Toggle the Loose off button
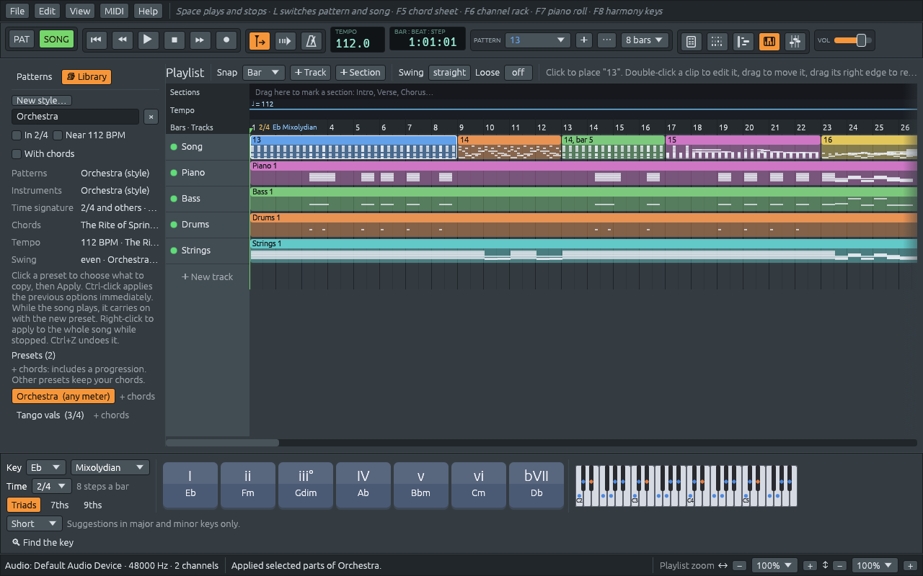 (x=518, y=73)
